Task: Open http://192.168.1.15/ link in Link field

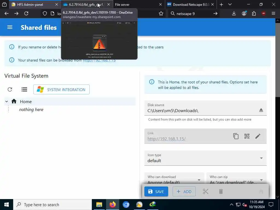Action: click(167, 139)
